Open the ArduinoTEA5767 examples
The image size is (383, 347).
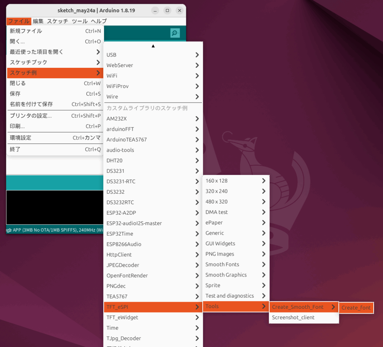pyautogui.click(x=153, y=140)
